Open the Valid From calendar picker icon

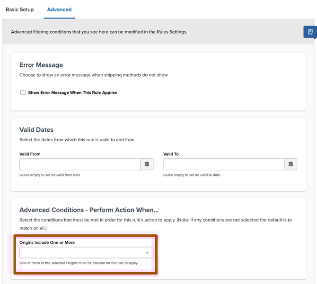pyautogui.click(x=147, y=164)
